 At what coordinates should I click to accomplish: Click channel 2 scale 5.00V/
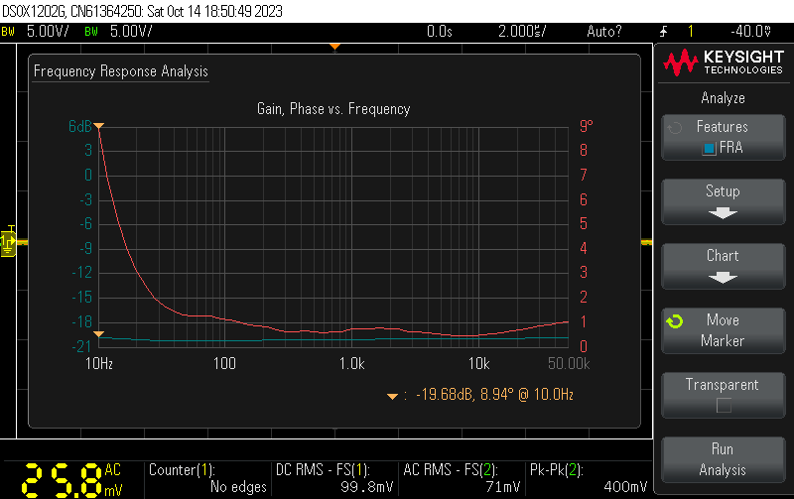click(x=131, y=32)
